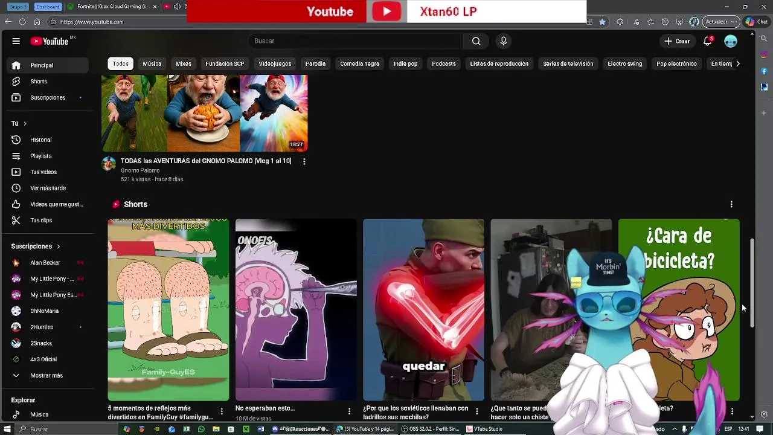Open TODAS las AVENTURAS del GNOMO PALOMO title
This screenshot has height=435, width=773.
click(x=205, y=161)
